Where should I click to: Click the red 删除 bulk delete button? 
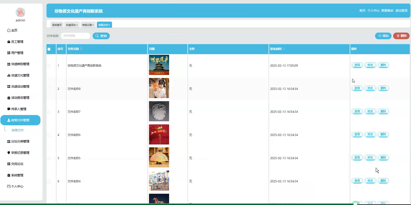tap(401, 36)
